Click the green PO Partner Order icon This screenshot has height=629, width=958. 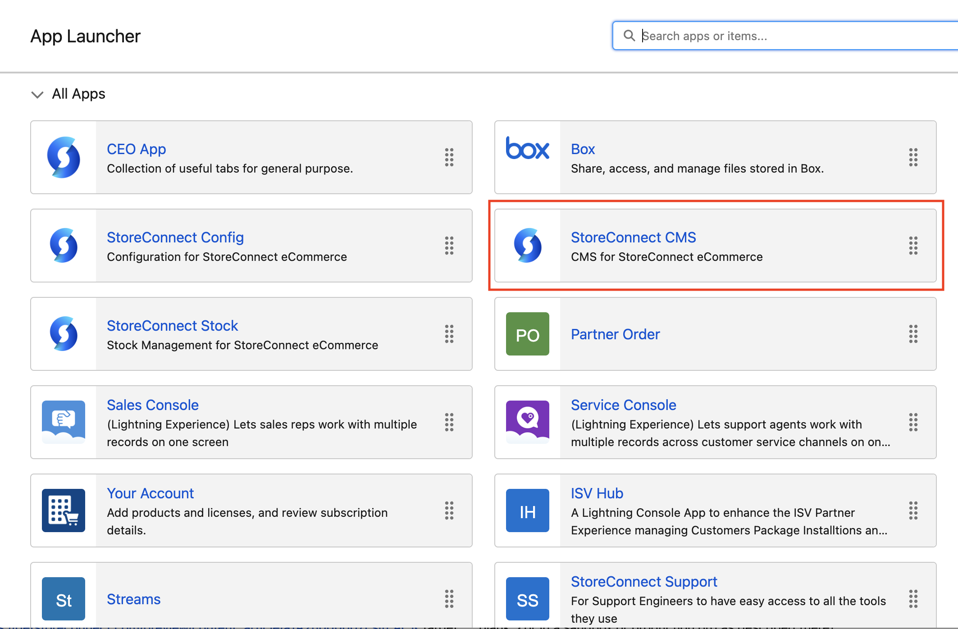point(528,334)
